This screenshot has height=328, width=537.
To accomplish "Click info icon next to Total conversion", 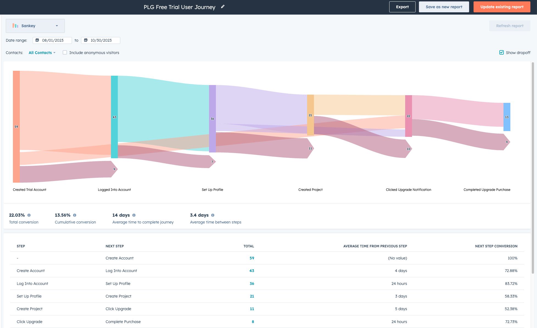I will (29, 215).
